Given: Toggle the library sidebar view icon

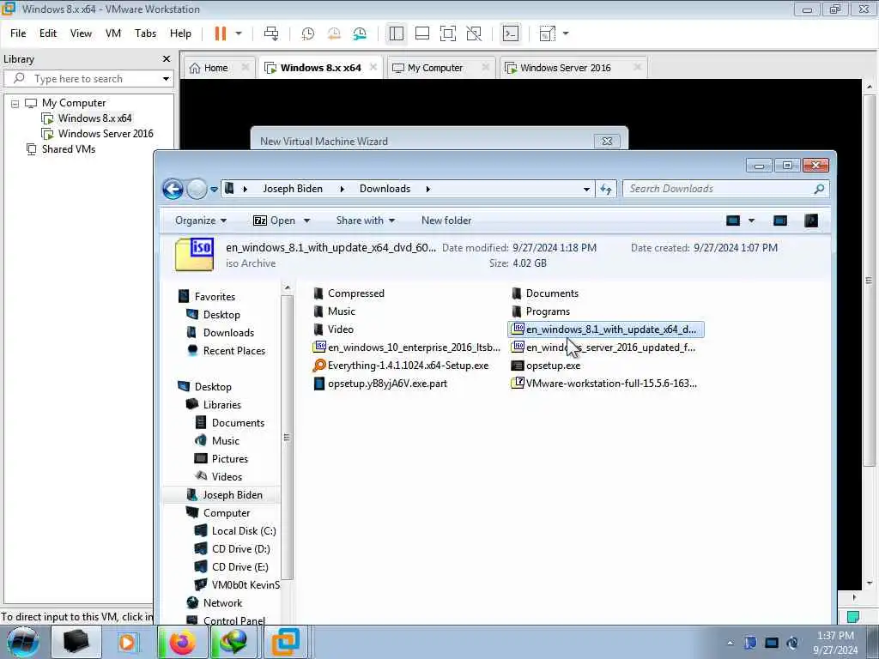Looking at the screenshot, I should (x=397, y=33).
